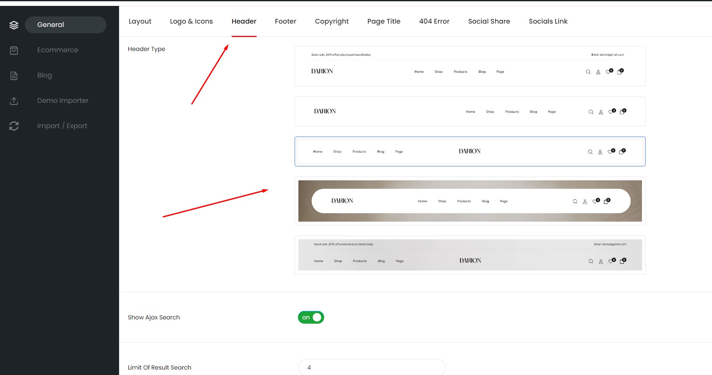Choose the second header layout with left logo
Screen dimensions: 712x375
pyautogui.click(x=470, y=112)
